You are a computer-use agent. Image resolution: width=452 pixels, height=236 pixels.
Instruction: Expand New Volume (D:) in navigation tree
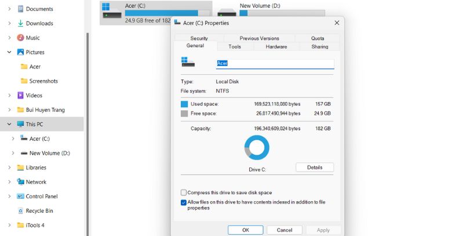click(13, 153)
